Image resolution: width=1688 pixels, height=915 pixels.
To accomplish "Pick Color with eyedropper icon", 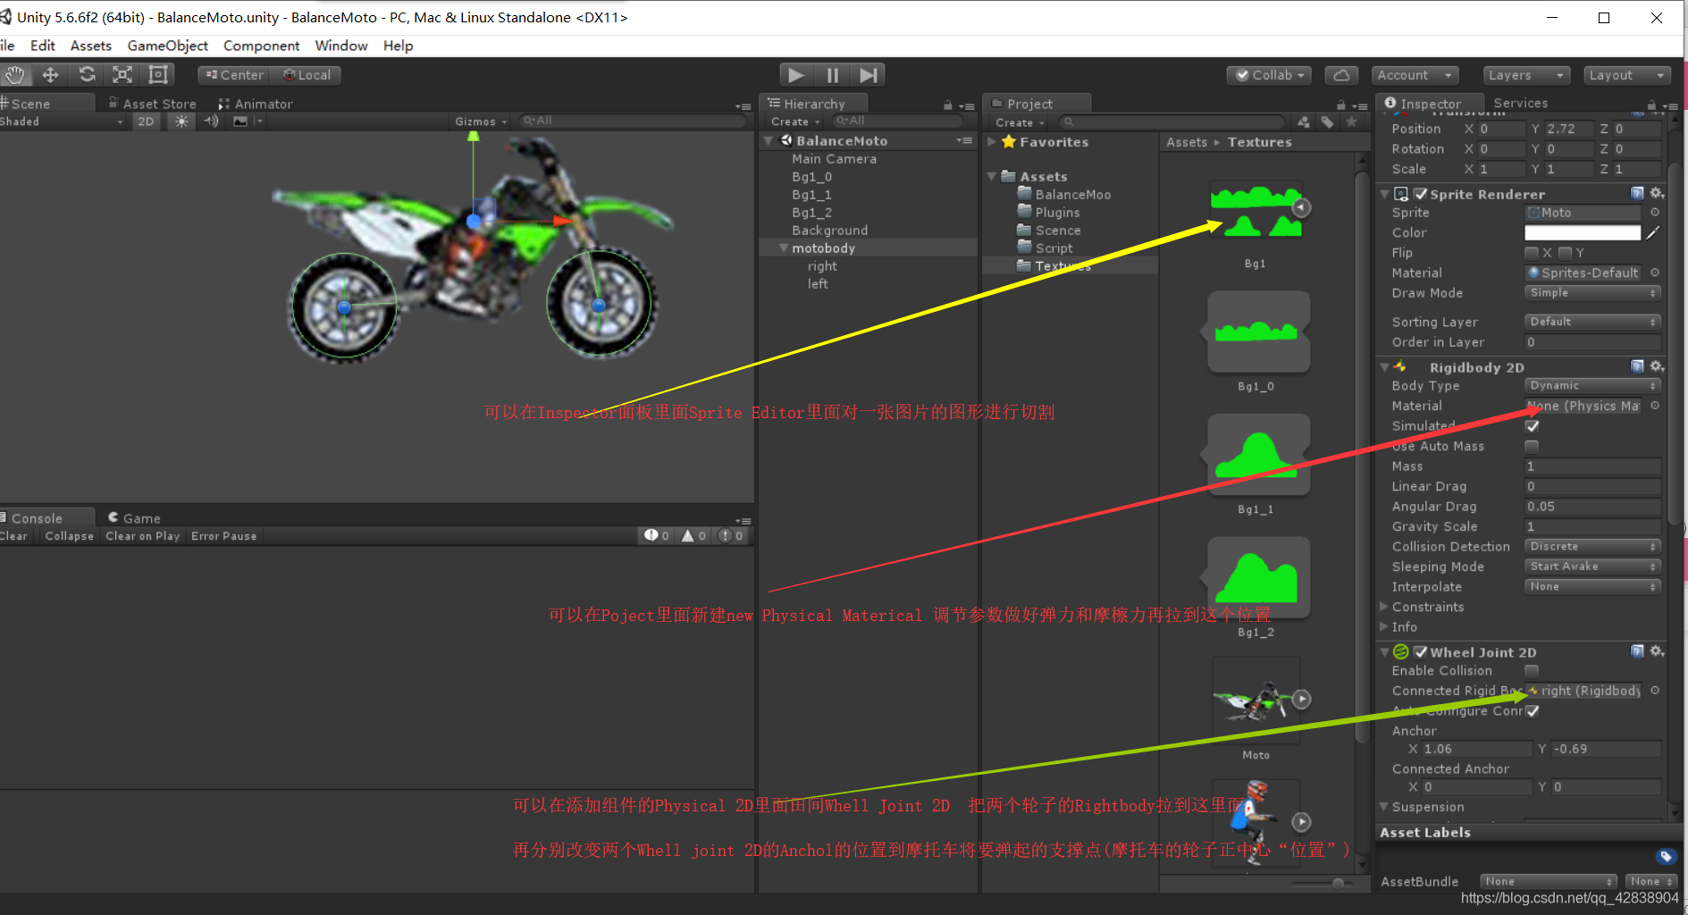I will [x=1653, y=232].
